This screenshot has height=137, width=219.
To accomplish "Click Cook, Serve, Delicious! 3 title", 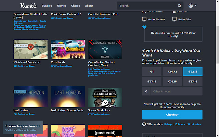I will (x=66, y=14).
